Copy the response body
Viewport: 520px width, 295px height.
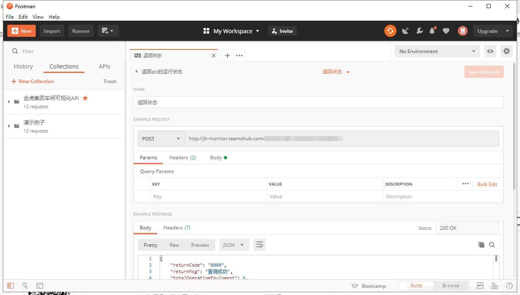(481, 245)
